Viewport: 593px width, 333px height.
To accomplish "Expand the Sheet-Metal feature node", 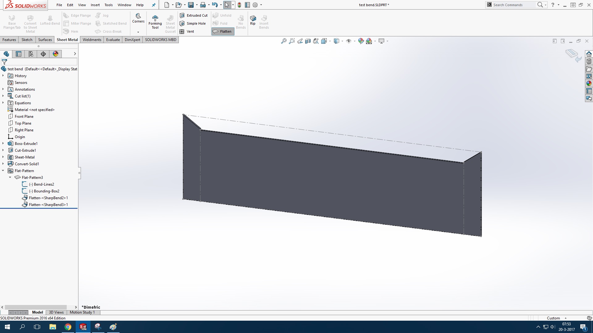I will click(x=3, y=157).
